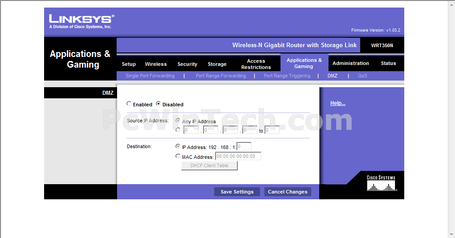The width and height of the screenshot is (455, 238).
Task: Select the source IP range radio button
Action: coord(178,129)
